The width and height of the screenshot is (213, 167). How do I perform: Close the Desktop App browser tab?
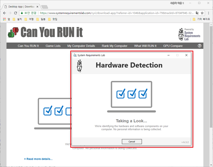click(x=37, y=7)
